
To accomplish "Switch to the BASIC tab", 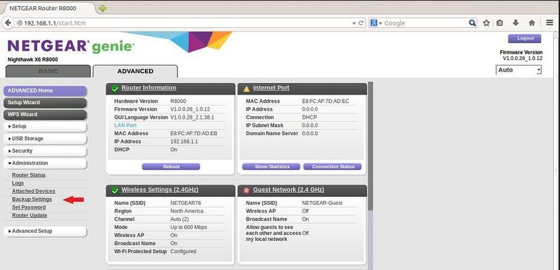I will (47, 71).
